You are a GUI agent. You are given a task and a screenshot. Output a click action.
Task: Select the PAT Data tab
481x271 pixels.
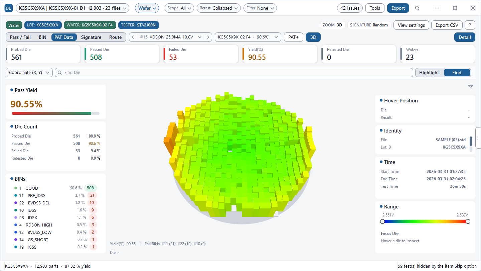pyautogui.click(x=64, y=37)
